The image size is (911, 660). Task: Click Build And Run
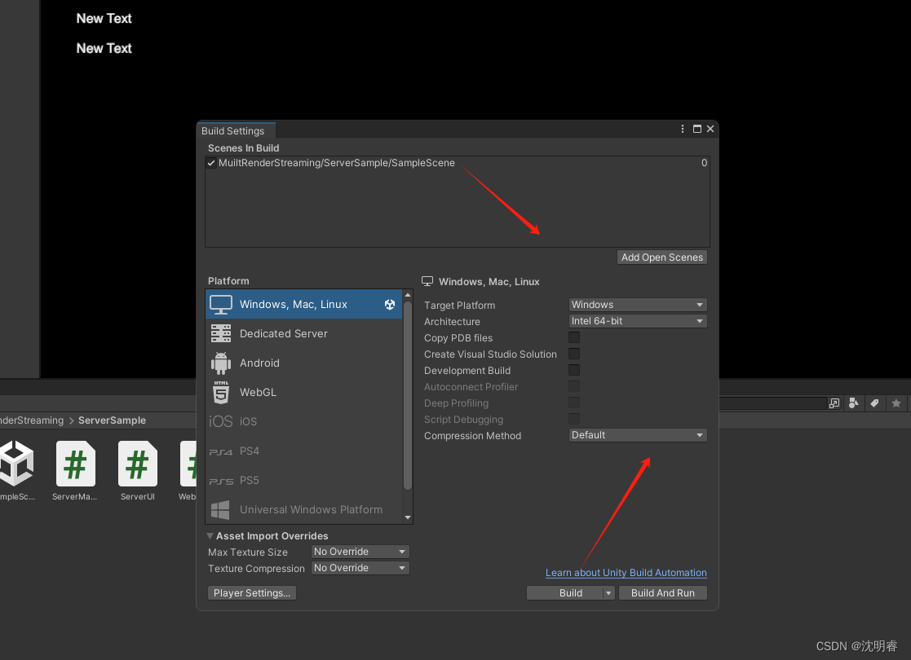(x=662, y=592)
